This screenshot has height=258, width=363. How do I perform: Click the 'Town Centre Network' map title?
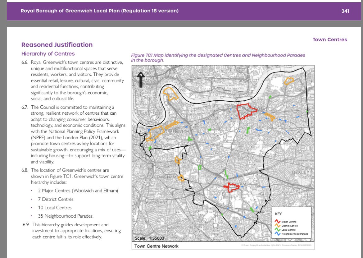pyautogui.click(x=156, y=246)
